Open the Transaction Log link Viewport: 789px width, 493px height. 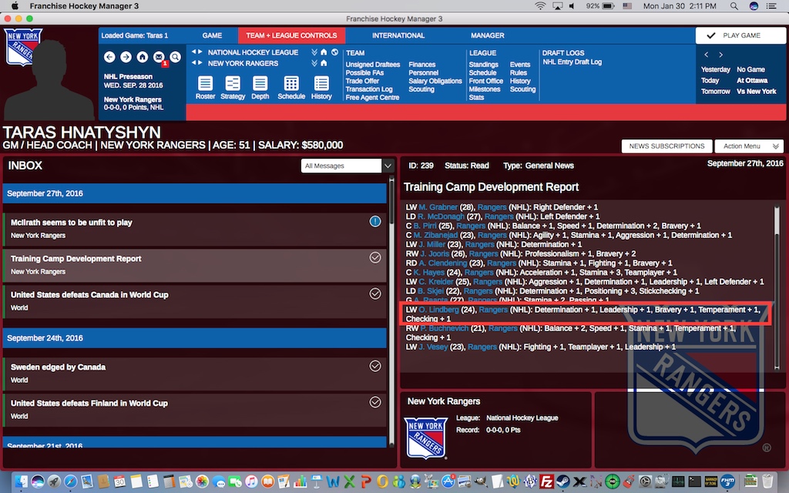369,89
